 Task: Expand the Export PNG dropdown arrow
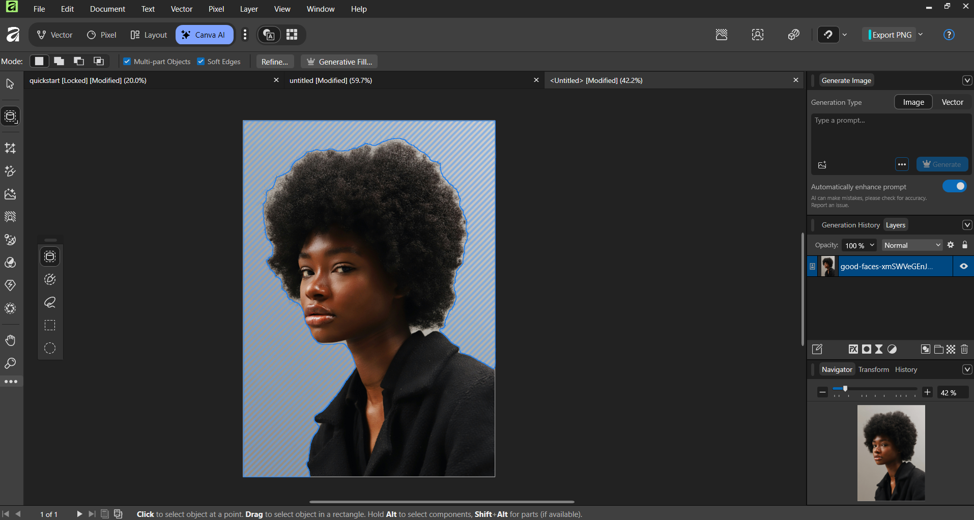921,35
